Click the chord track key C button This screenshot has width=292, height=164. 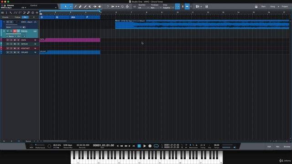(34, 17)
